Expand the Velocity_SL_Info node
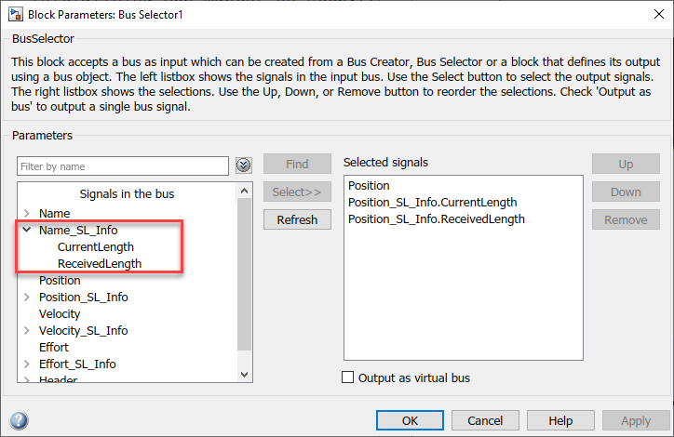Screen dimensions: 674x437 pyautogui.click(x=27, y=330)
